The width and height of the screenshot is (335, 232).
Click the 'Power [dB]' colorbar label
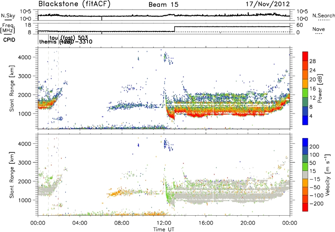[x=320, y=88]
